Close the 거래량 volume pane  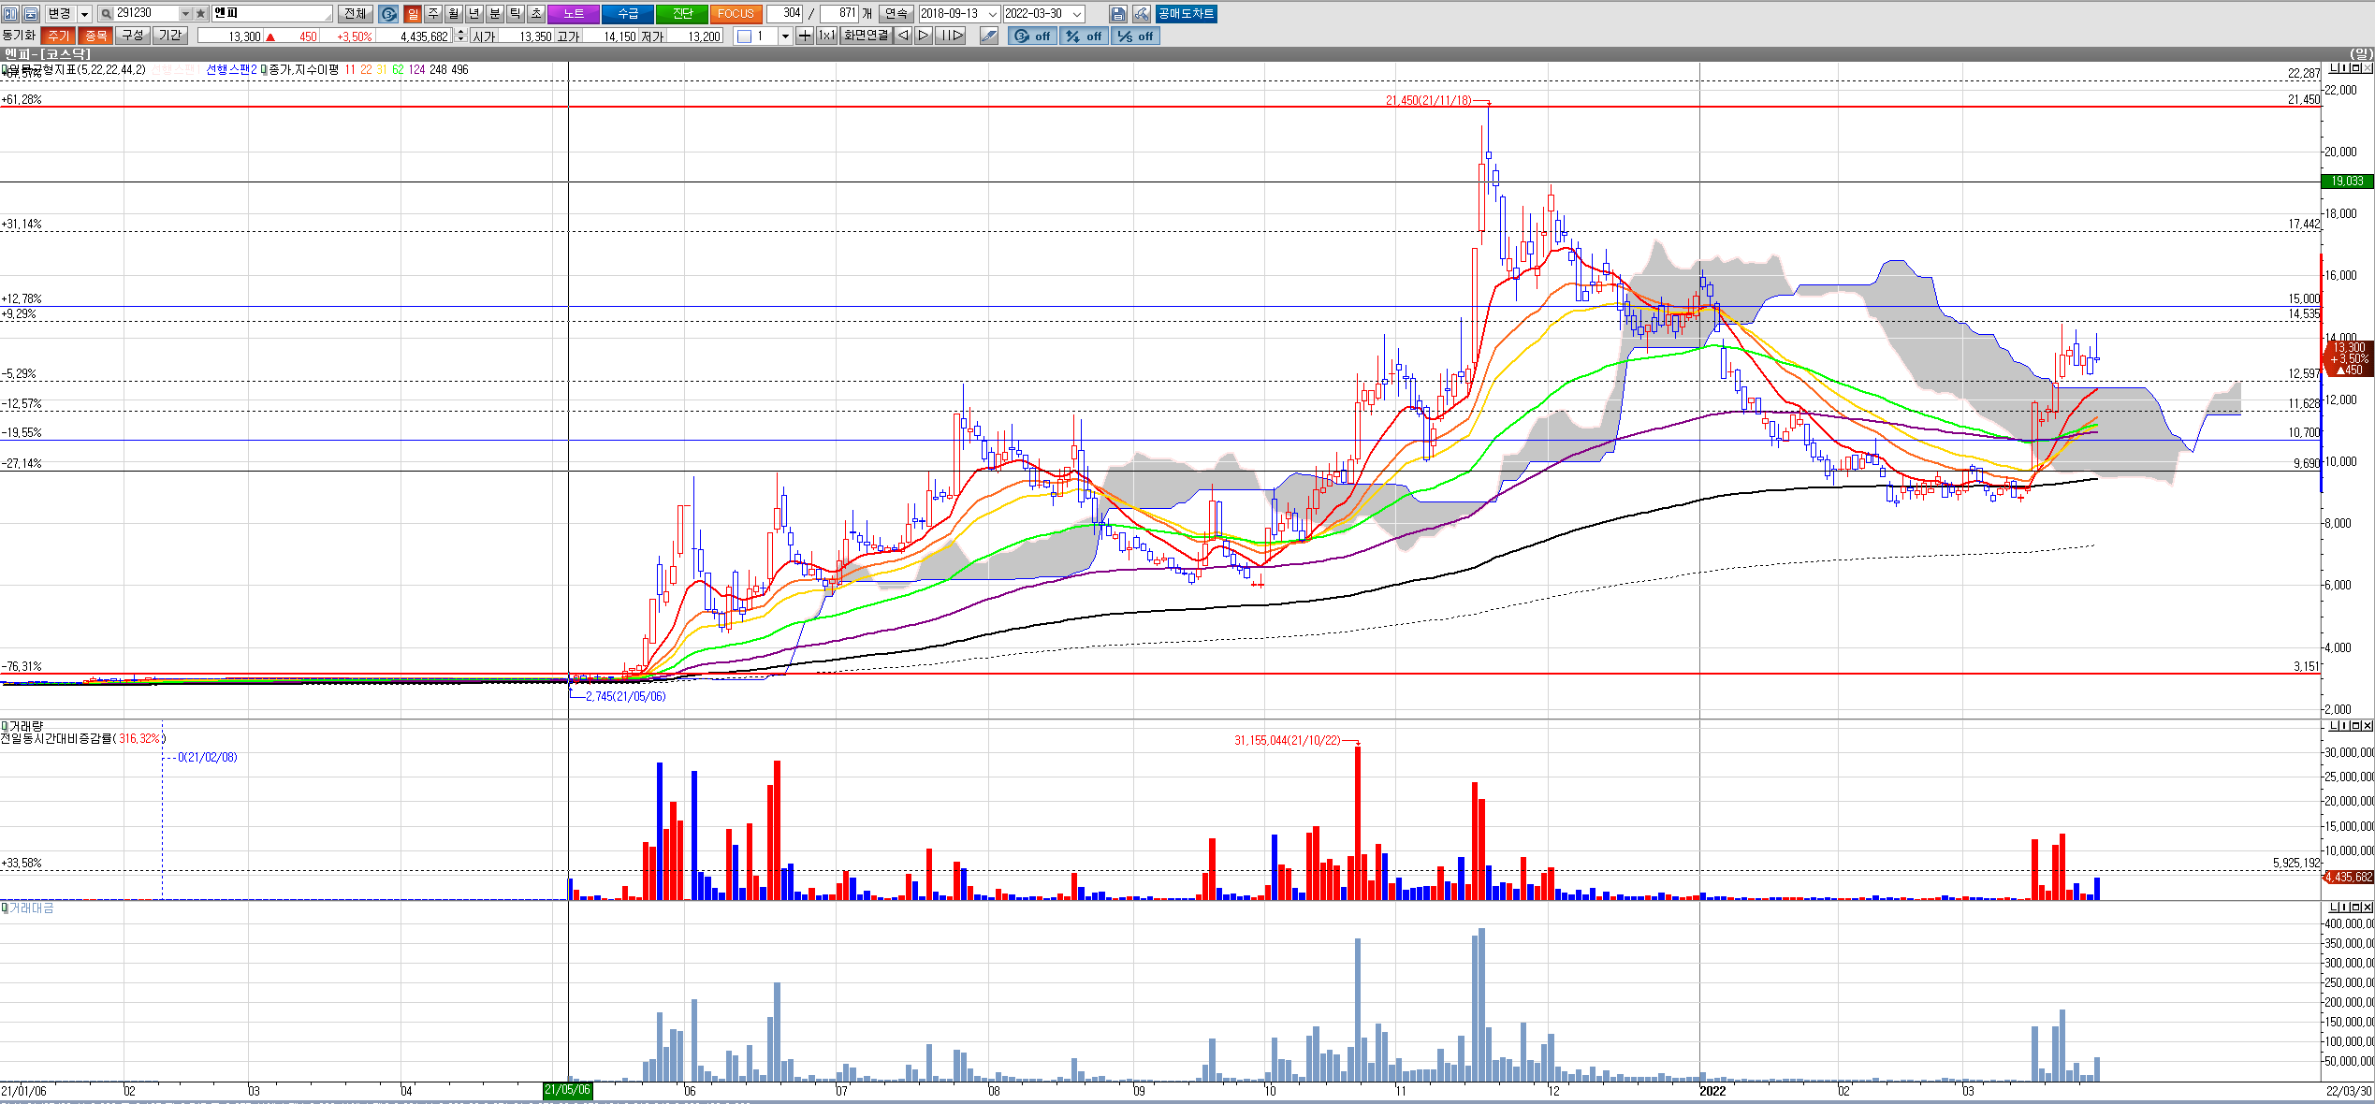pyautogui.click(x=2368, y=726)
